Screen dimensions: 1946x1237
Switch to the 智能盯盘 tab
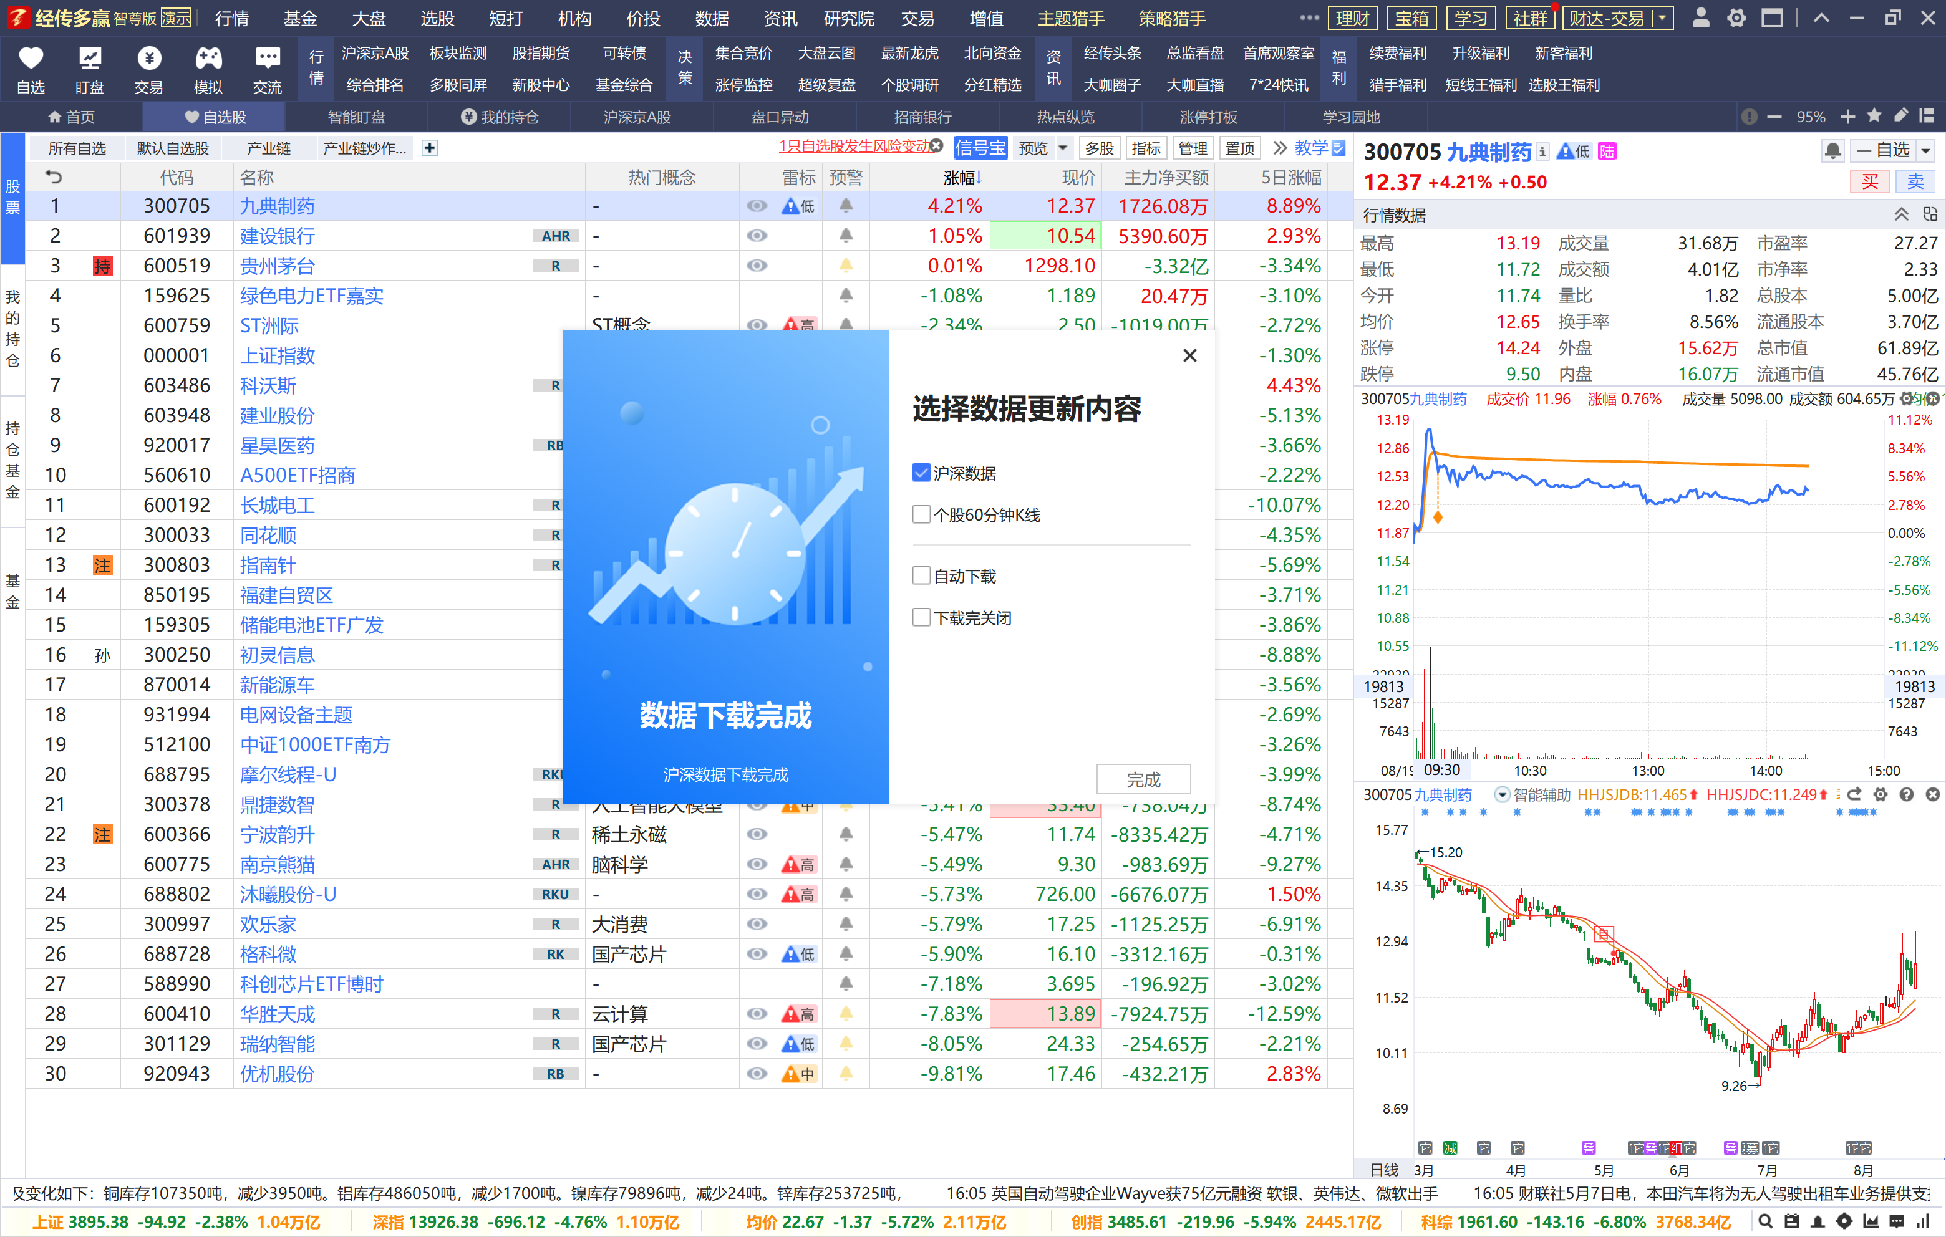356,117
